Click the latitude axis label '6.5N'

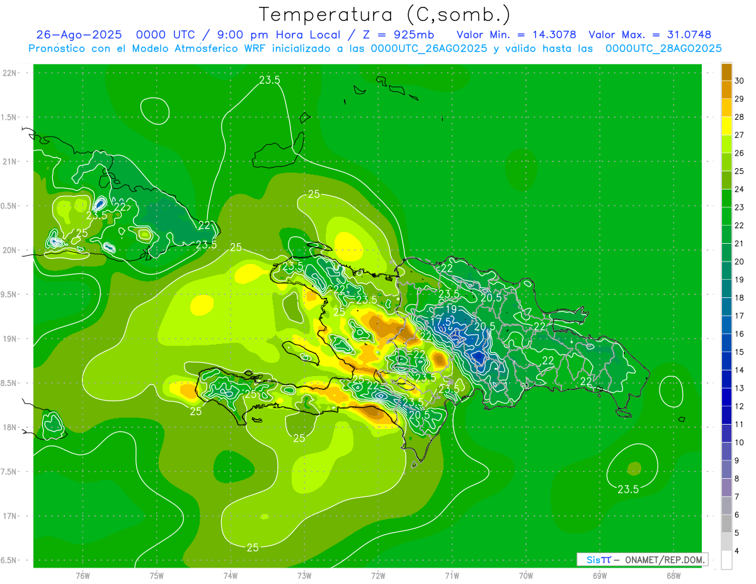[10, 560]
